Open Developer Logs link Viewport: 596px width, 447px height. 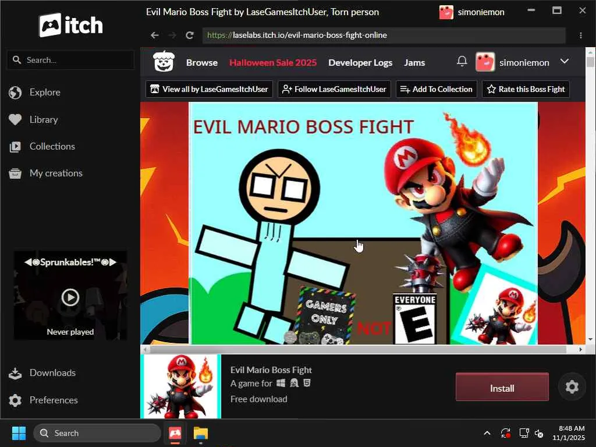click(360, 63)
